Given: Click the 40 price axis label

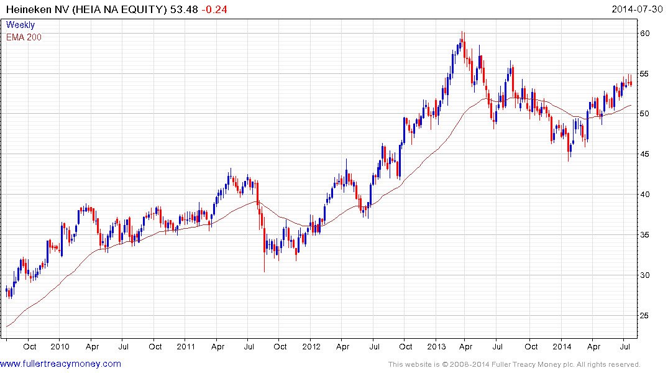Looking at the screenshot, I should [x=644, y=195].
